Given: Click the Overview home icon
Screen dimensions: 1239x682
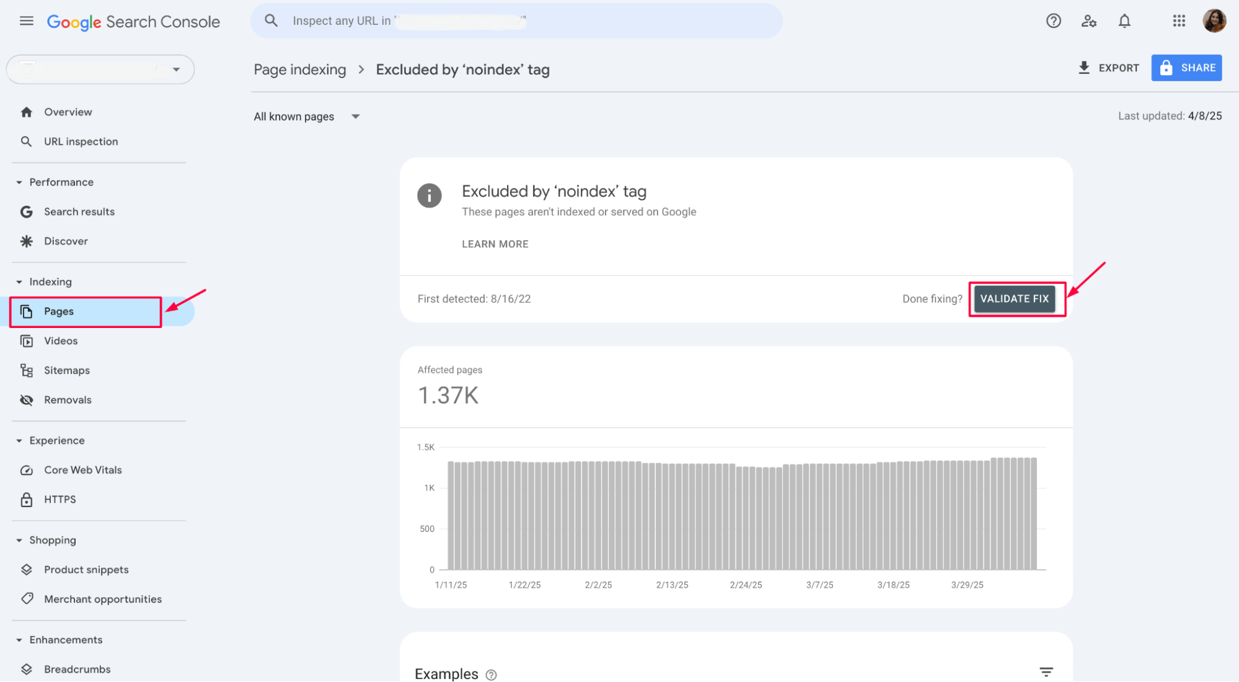Looking at the screenshot, I should tap(26, 112).
